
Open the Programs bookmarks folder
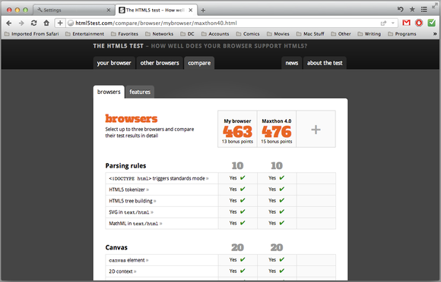click(x=402, y=34)
